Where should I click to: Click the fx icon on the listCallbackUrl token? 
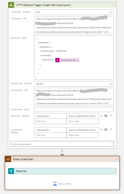[x=57, y=60]
